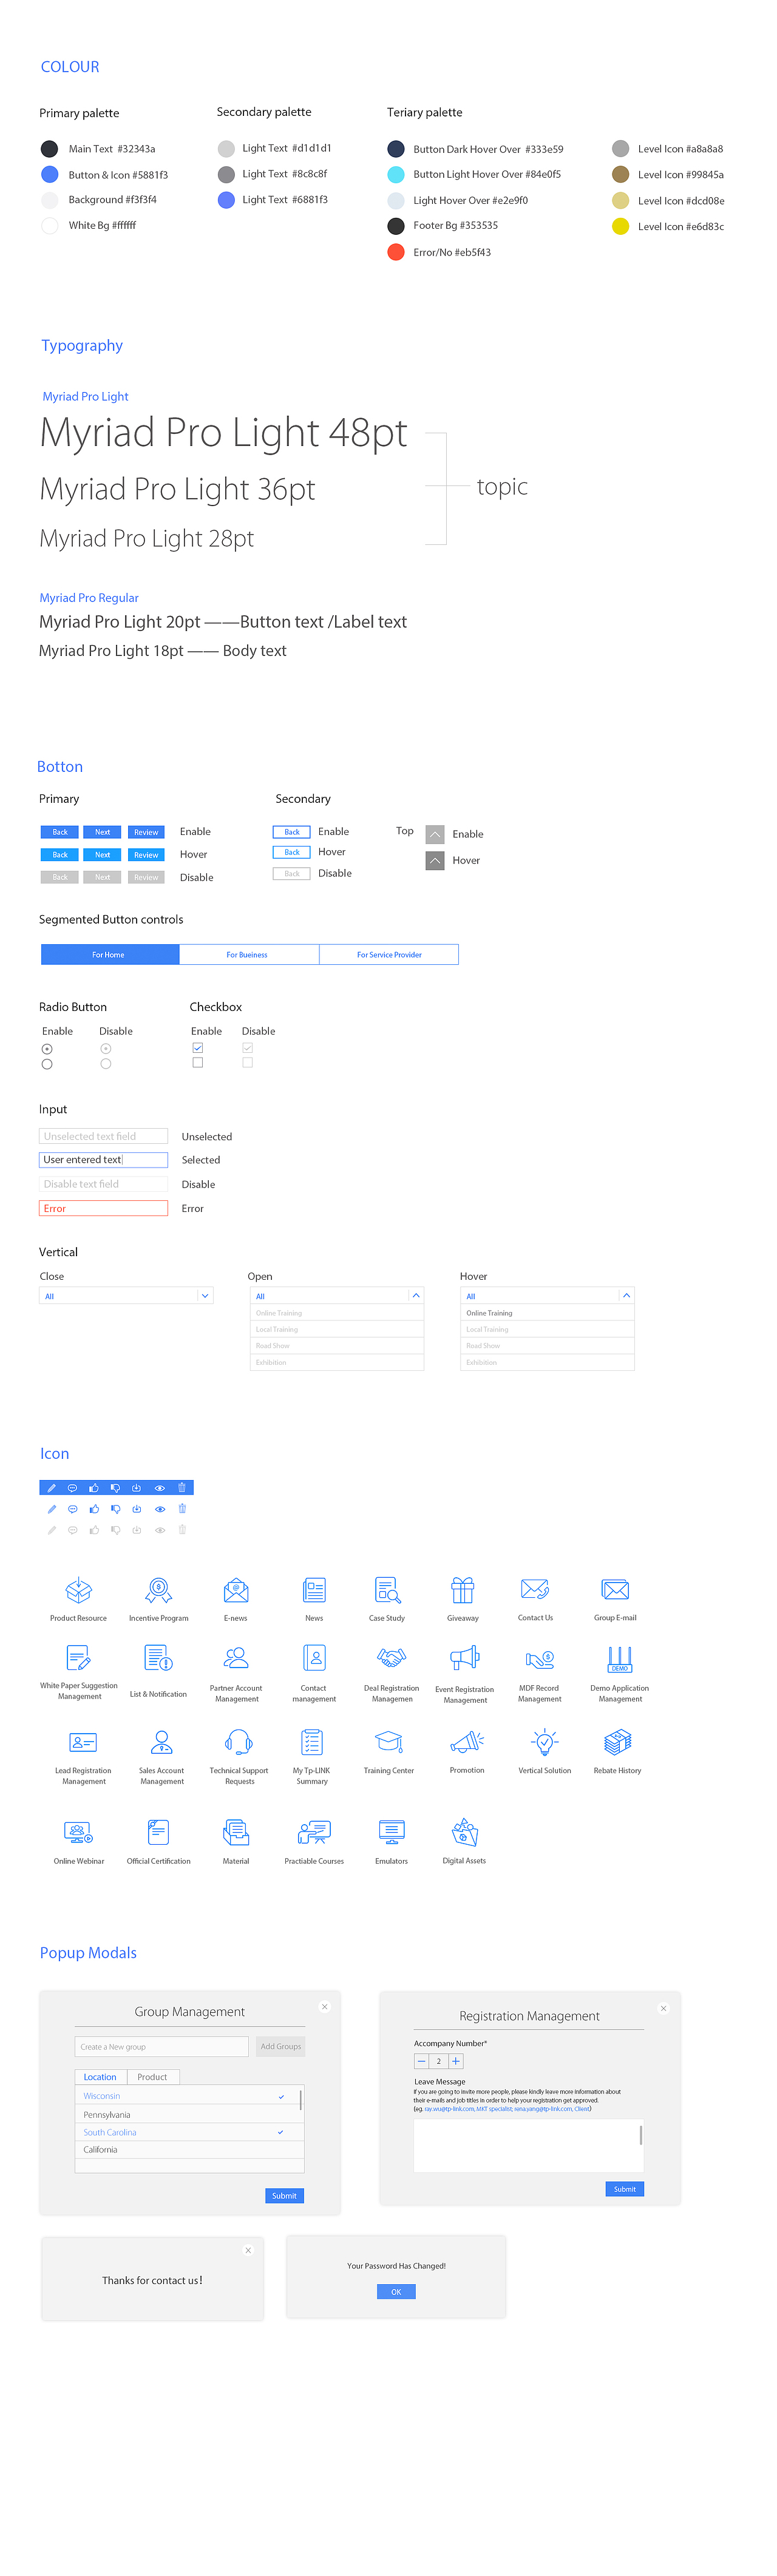Image resolution: width=777 pixels, height=2576 pixels.
Task: Click the blue outline comment bubble icon
Action: 72,1508
